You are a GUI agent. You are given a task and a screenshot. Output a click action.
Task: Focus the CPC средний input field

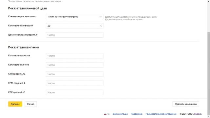[74, 92]
